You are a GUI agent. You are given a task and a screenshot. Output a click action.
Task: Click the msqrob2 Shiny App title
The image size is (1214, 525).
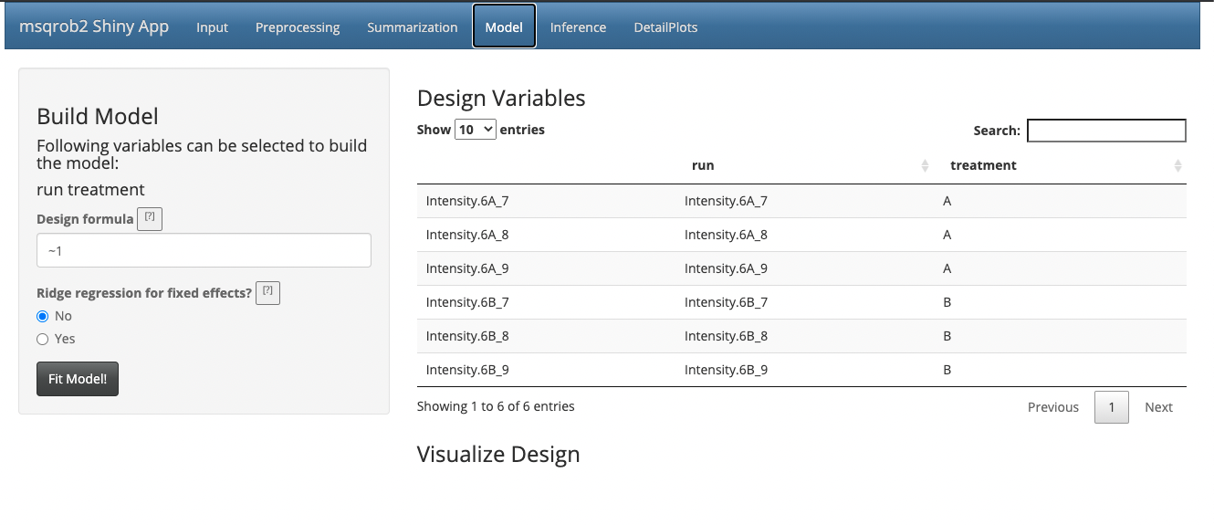click(x=94, y=26)
